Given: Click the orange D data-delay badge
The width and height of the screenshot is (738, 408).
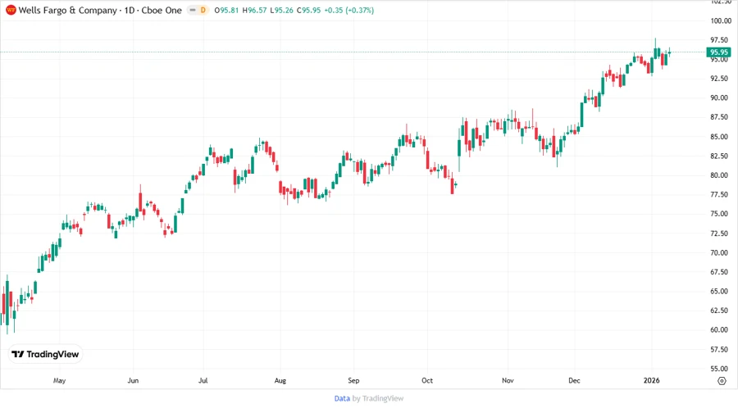Looking at the screenshot, I should [203, 11].
